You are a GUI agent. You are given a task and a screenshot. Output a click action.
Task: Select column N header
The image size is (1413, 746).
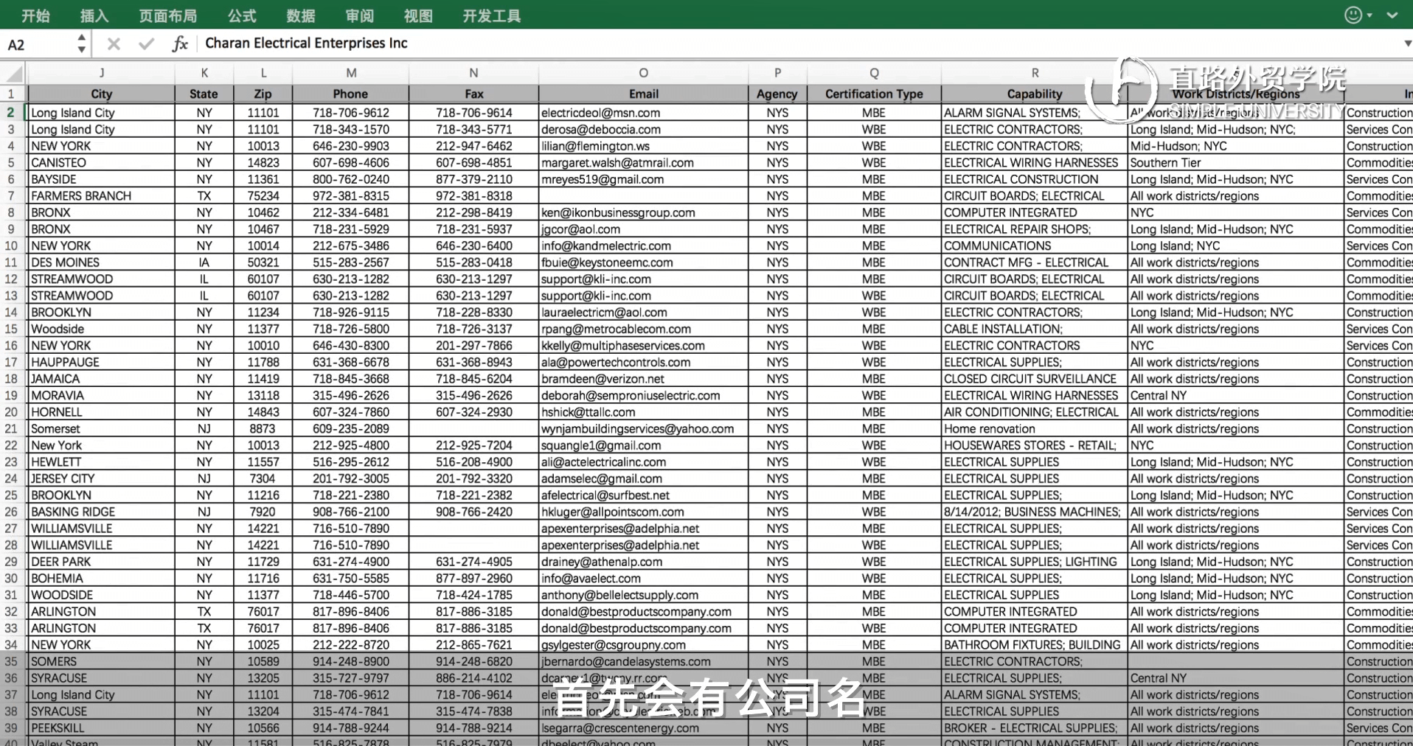coord(474,73)
